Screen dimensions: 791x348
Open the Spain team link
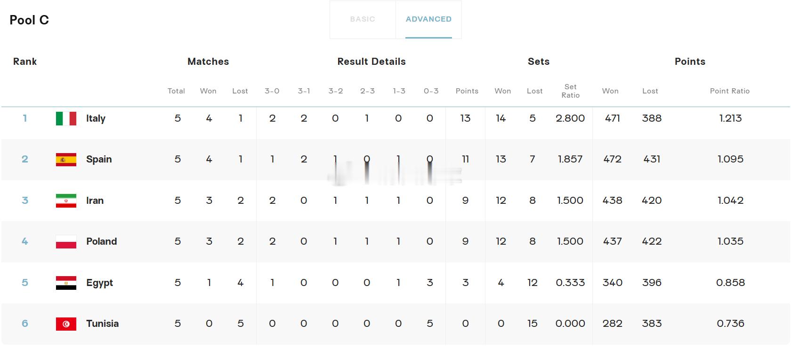(x=99, y=159)
